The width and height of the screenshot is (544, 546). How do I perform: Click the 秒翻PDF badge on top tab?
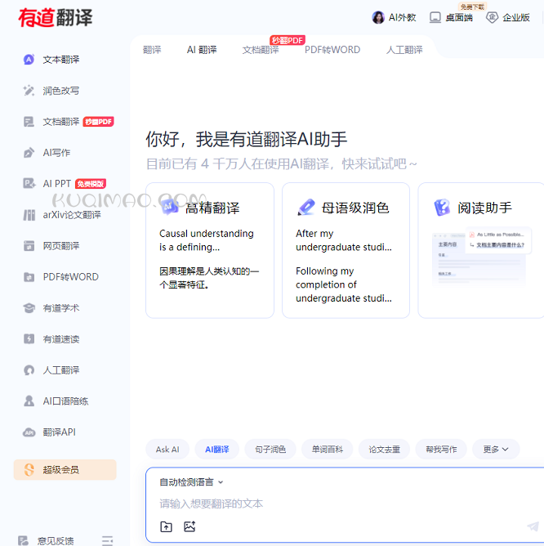coord(288,40)
